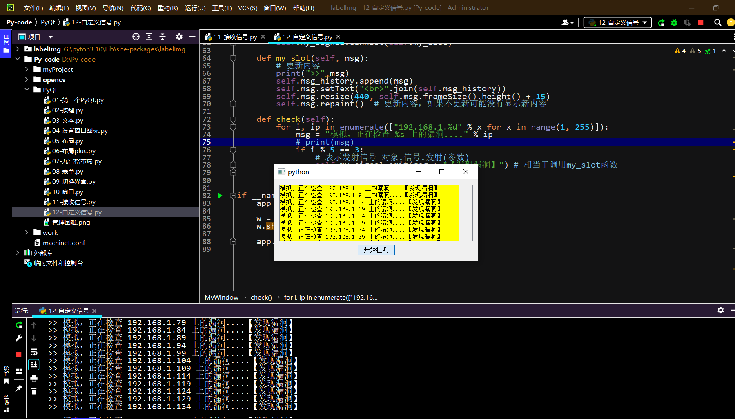Click the run gutter arrow at line 82
Viewport: 735px width, 419px height.
coord(220,196)
